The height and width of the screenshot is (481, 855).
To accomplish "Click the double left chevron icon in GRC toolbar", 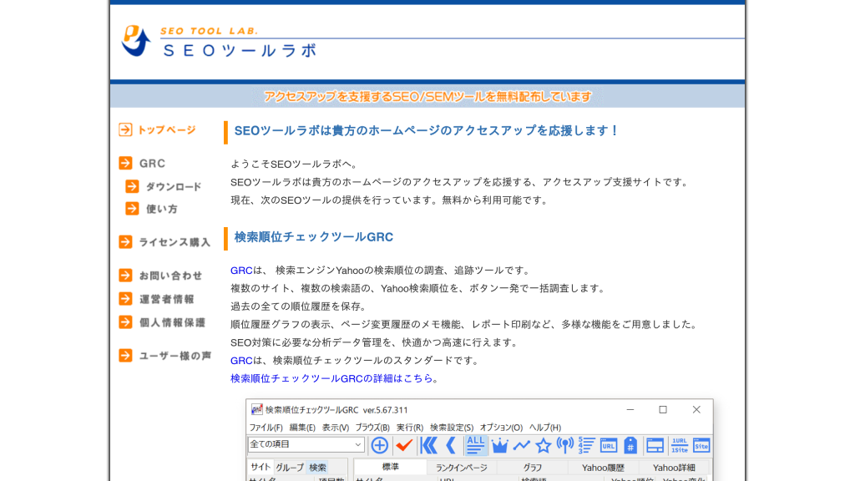I will (429, 446).
